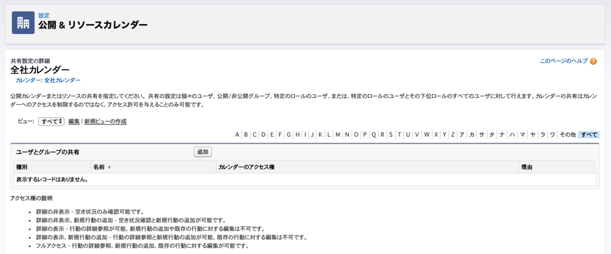Filter list by letter D
The image size is (611, 254).
[x=263, y=135]
